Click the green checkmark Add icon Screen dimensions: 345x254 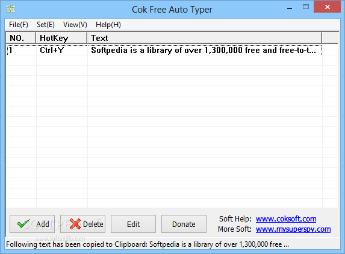coord(23,224)
